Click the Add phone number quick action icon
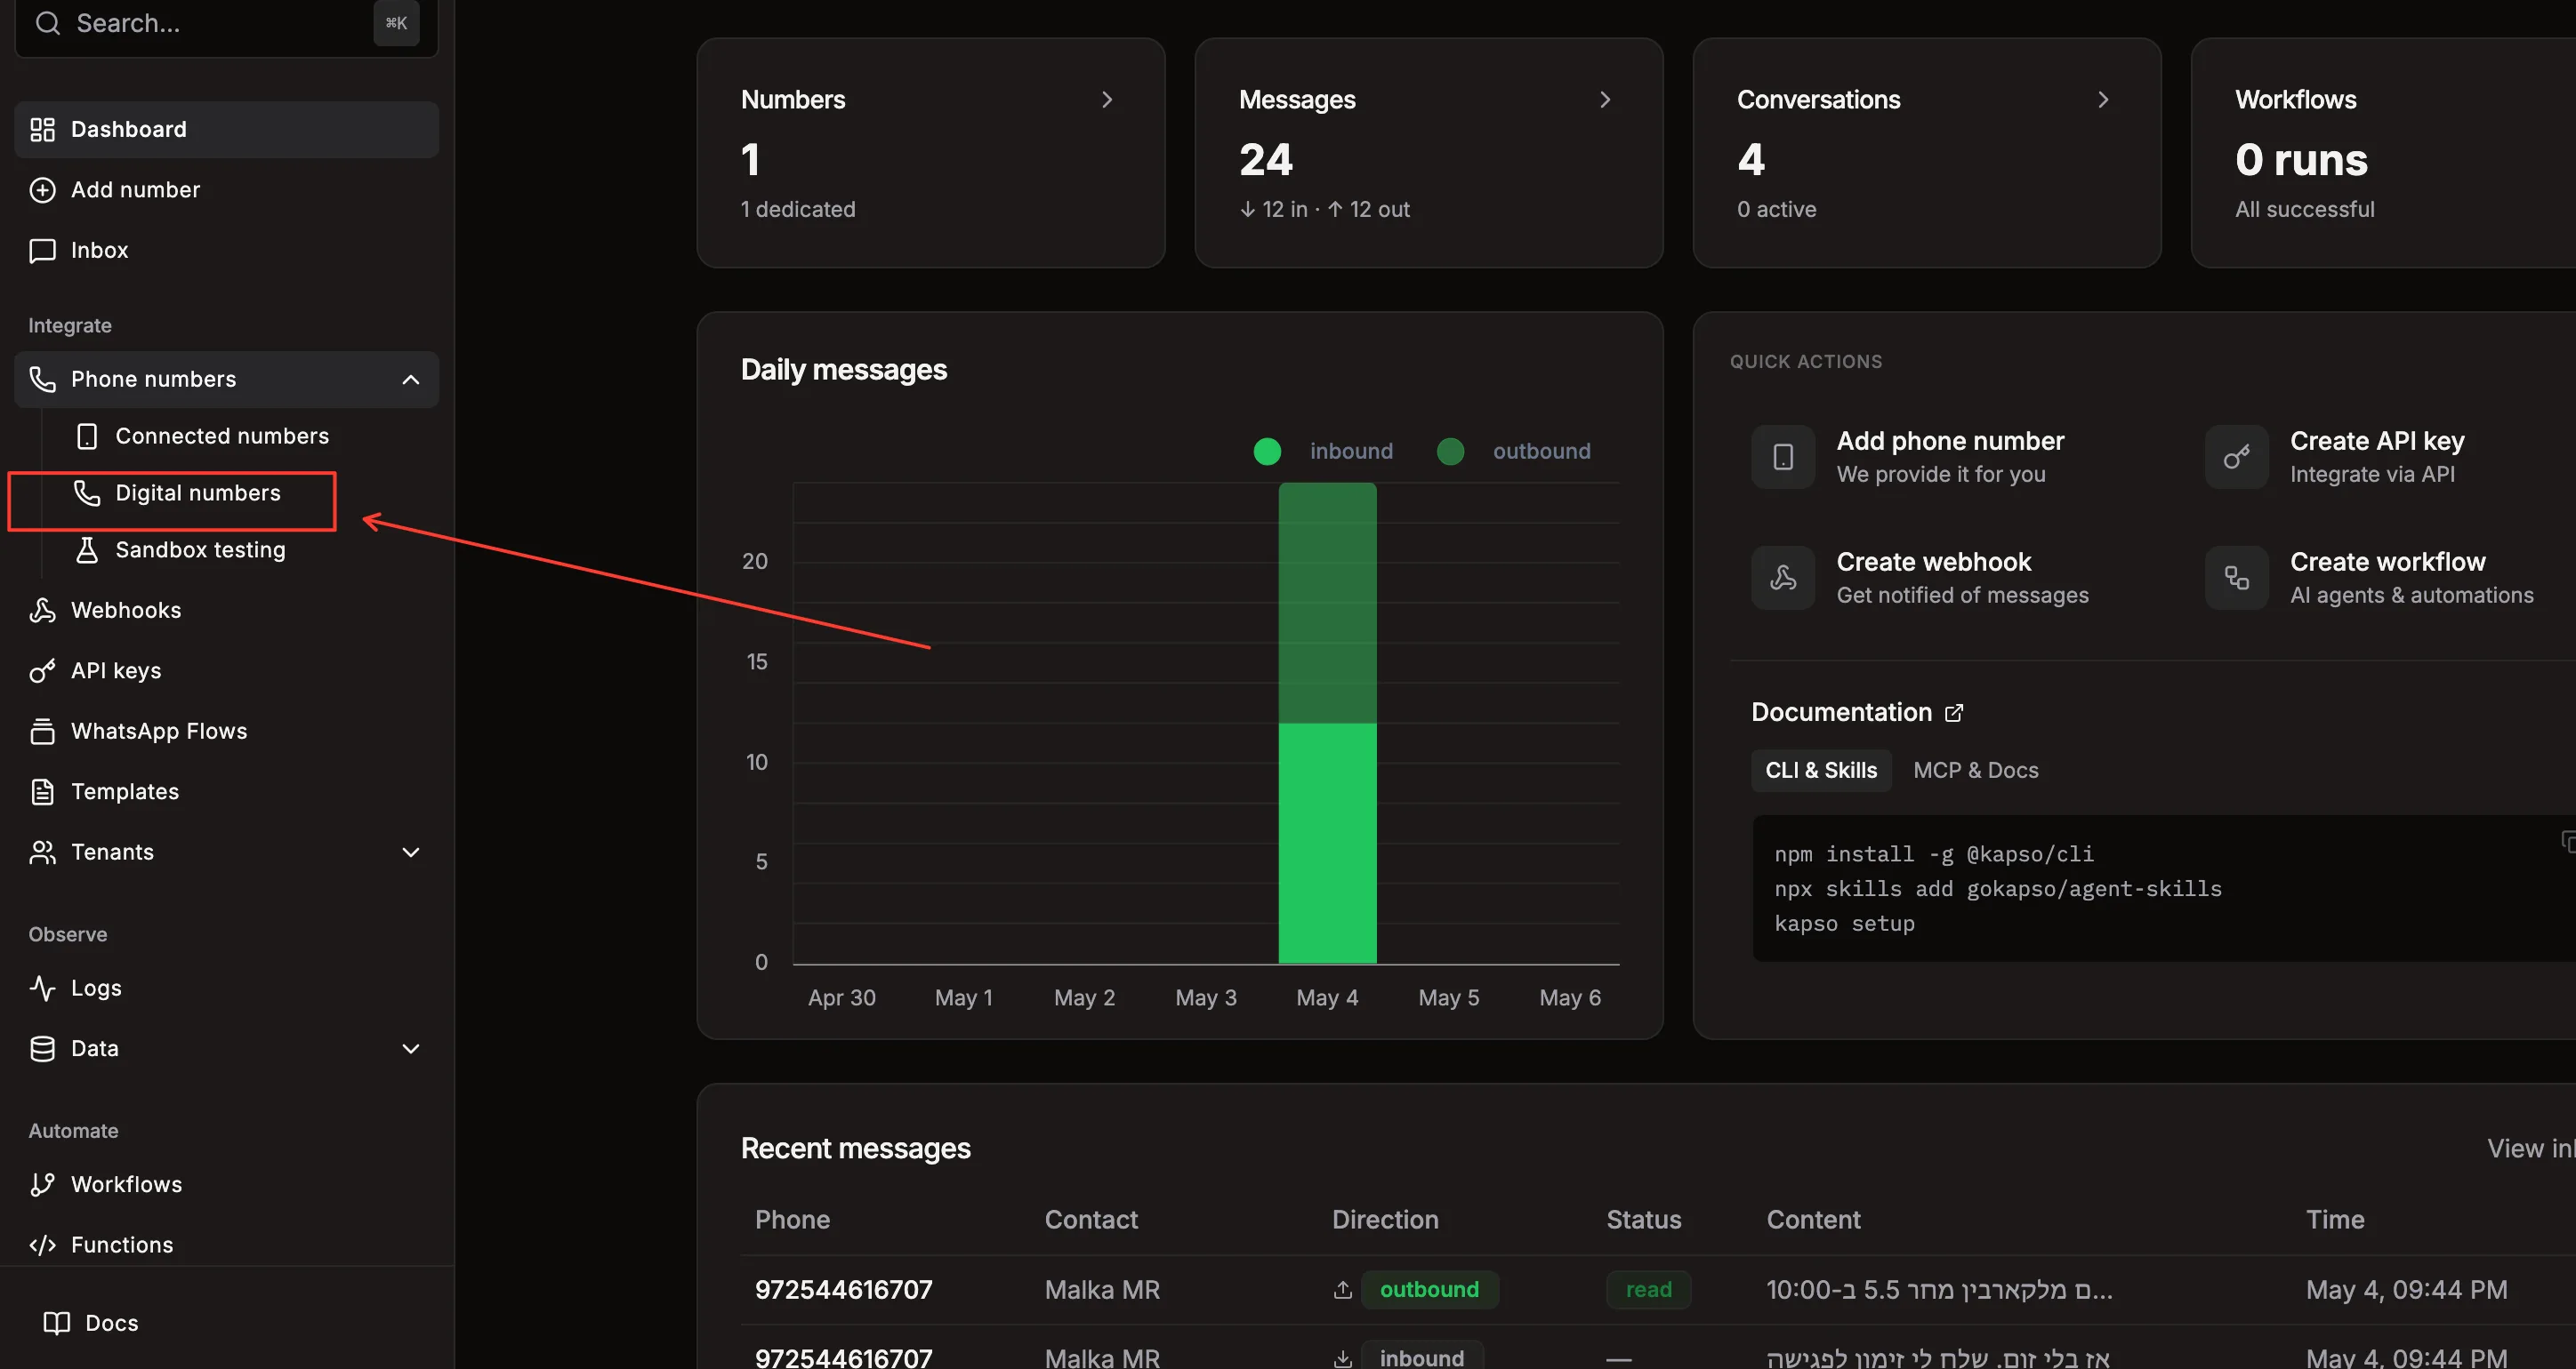Image resolution: width=2576 pixels, height=1369 pixels. tap(1783, 458)
